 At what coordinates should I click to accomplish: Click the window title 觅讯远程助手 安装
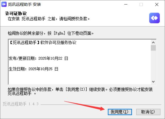pyautogui.click(x=24, y=4)
